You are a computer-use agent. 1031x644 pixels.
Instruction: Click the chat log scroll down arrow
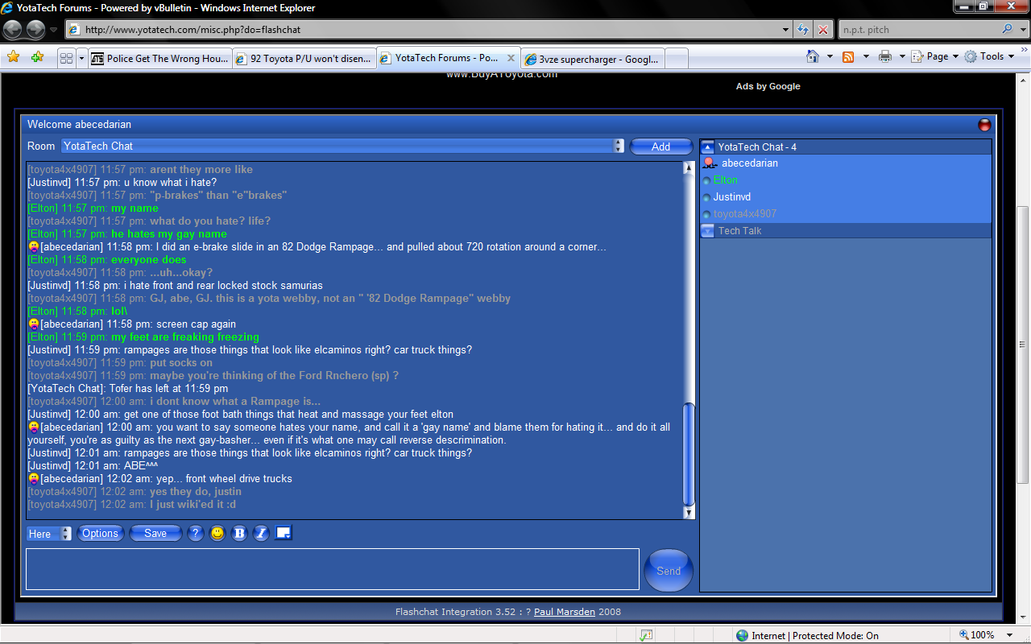(689, 513)
